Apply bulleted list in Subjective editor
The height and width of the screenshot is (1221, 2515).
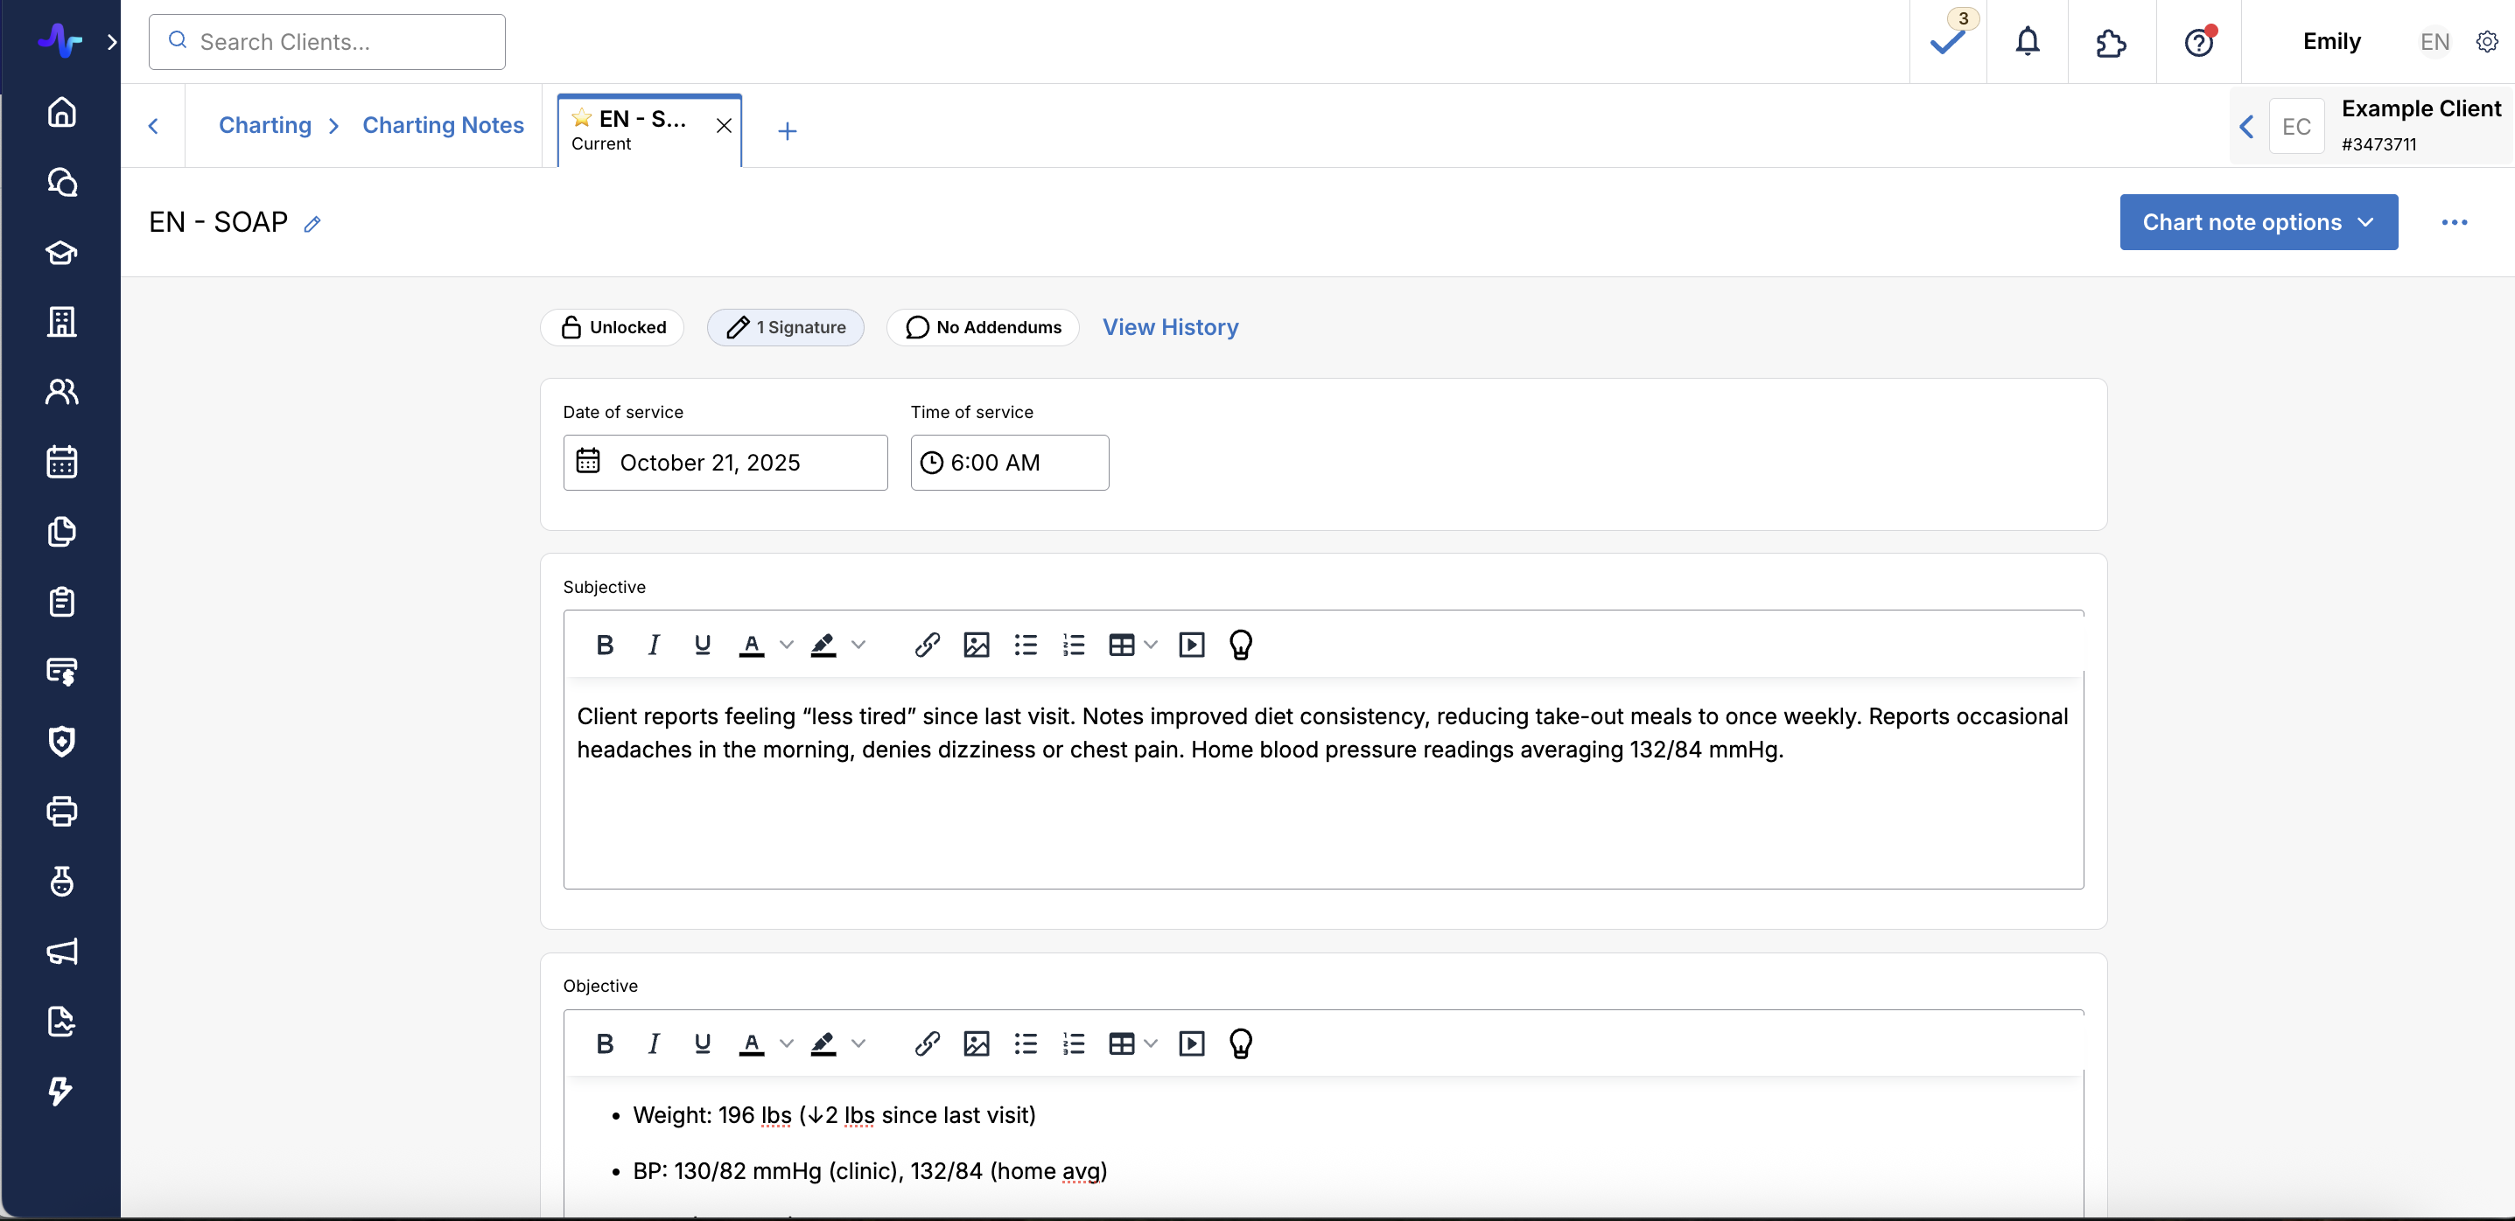point(1025,644)
